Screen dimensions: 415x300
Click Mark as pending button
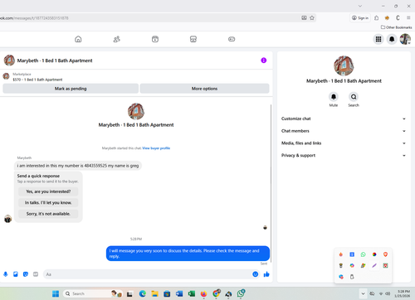click(71, 89)
